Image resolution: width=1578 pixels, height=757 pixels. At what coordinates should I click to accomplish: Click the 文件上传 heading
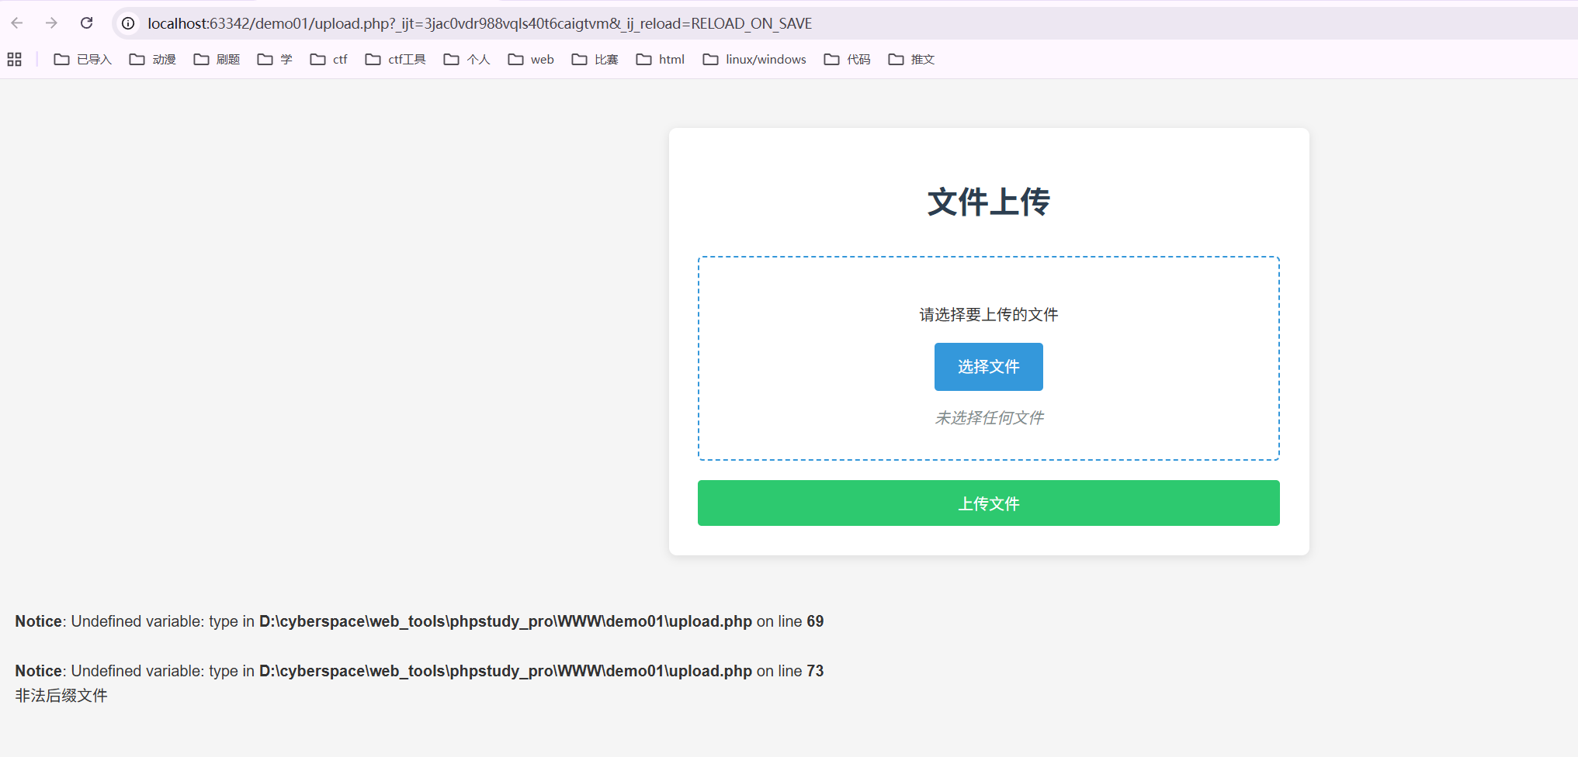[988, 202]
